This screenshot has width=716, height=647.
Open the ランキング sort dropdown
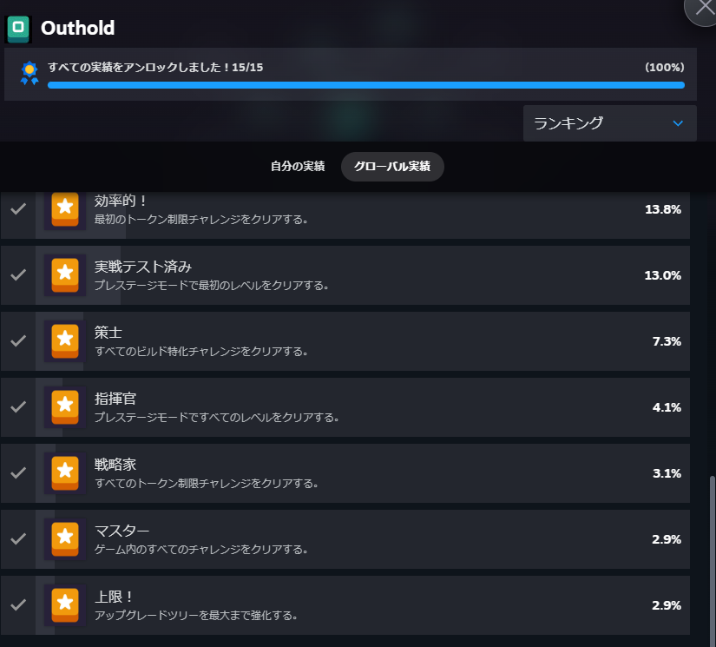[x=608, y=123]
